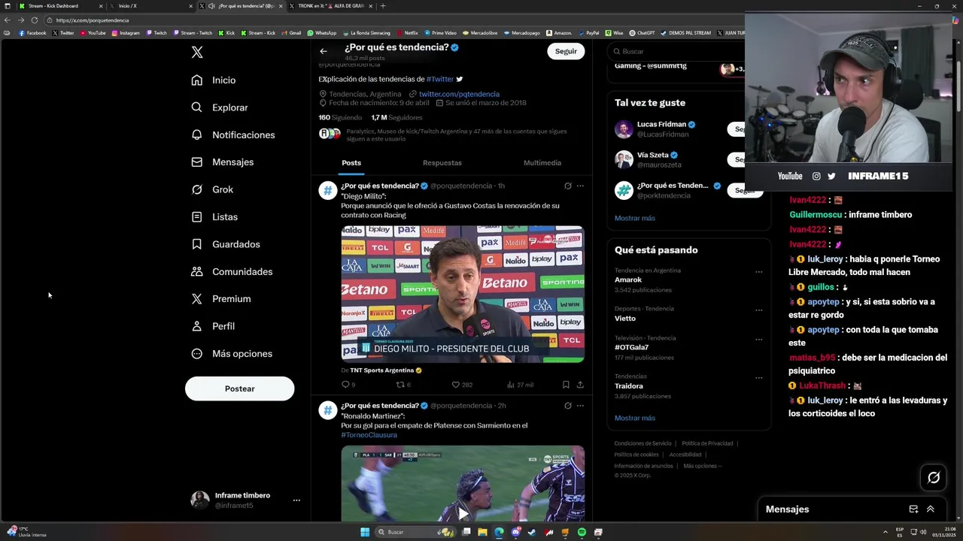Open the 1,7 M Seguidores list
The width and height of the screenshot is (963, 541).
pyautogui.click(x=397, y=117)
